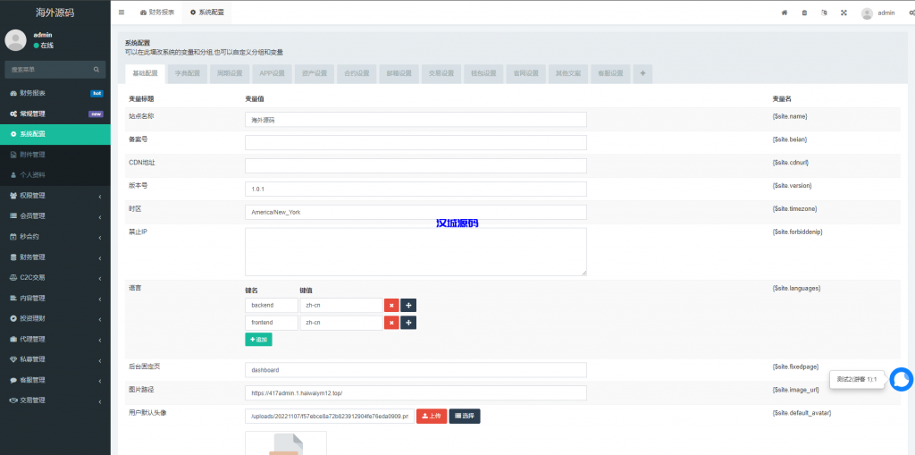Screen dimensions: 915x455
Task: Click the red 上传 upload button
Action: [x=431, y=416]
